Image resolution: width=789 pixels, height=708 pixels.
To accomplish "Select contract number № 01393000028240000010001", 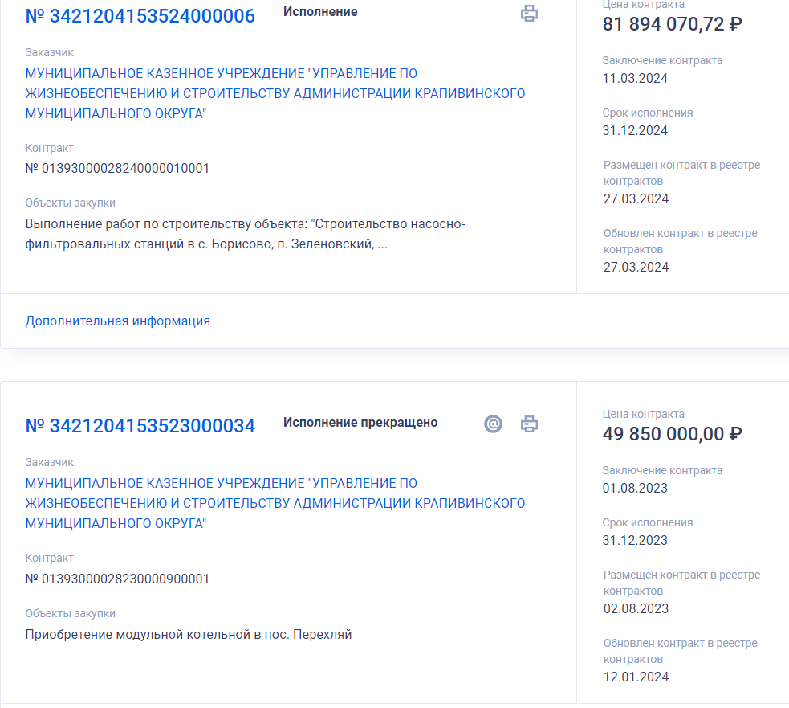I will point(117,168).
